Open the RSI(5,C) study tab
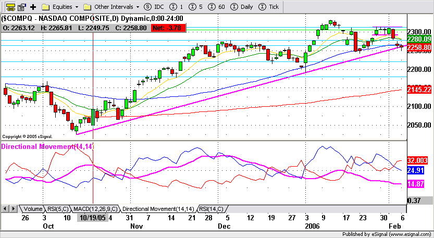This screenshot has width=434, height=238. (57, 209)
